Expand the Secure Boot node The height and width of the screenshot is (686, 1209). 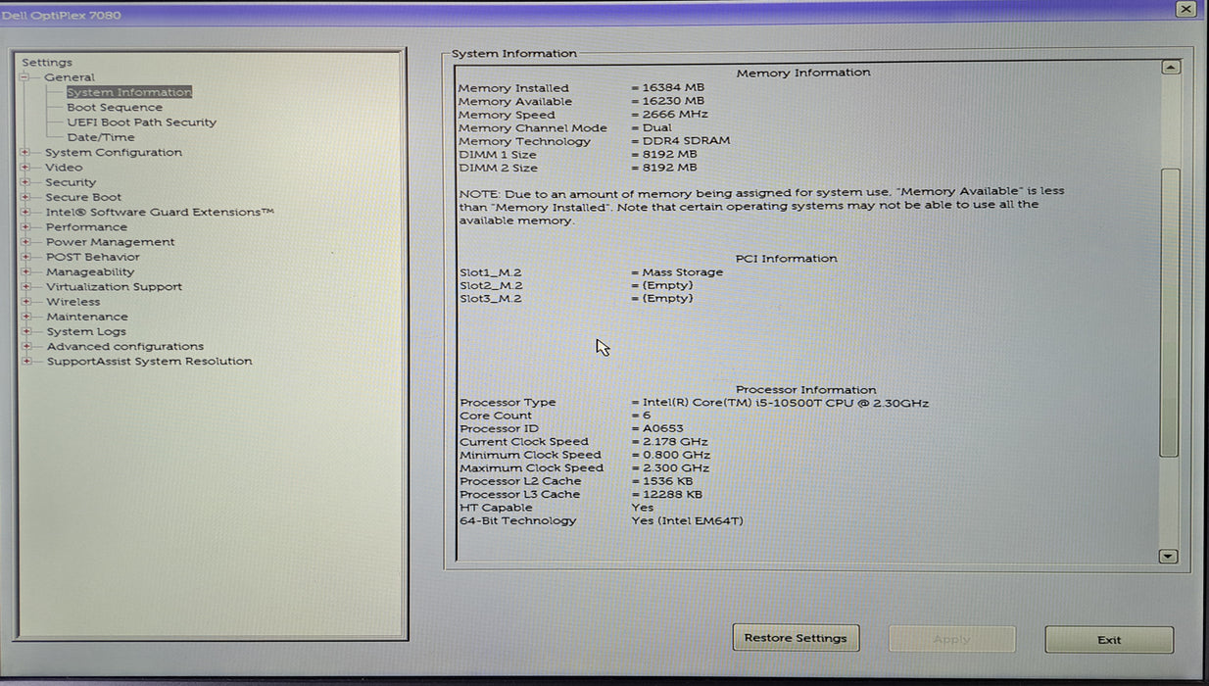point(25,197)
